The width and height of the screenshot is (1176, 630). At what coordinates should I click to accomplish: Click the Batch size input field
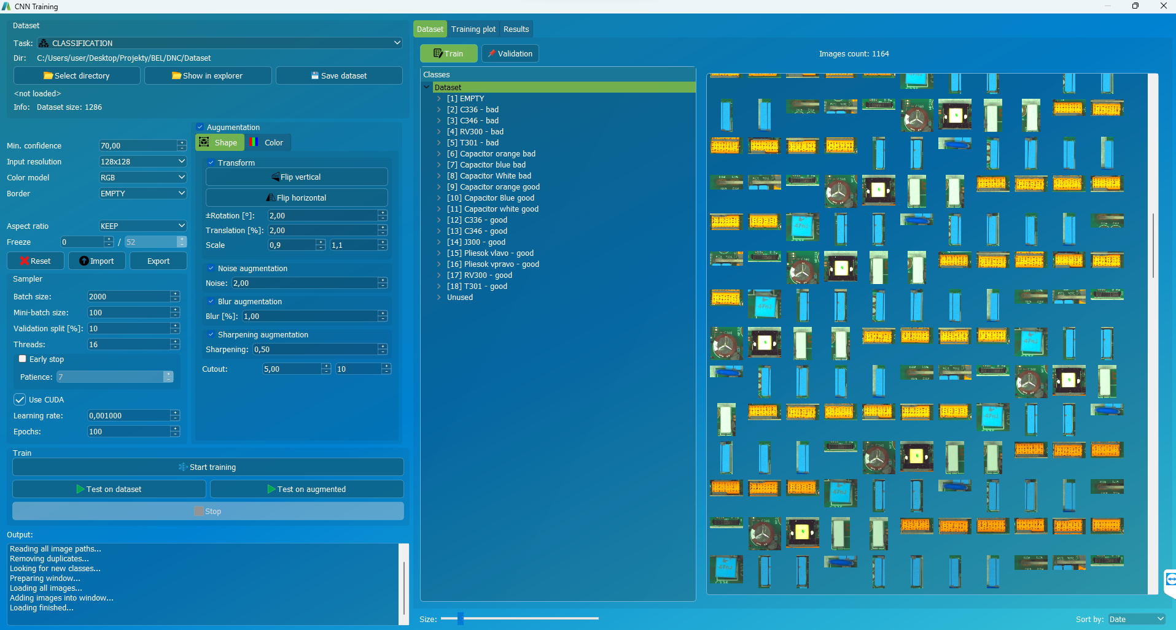(129, 296)
